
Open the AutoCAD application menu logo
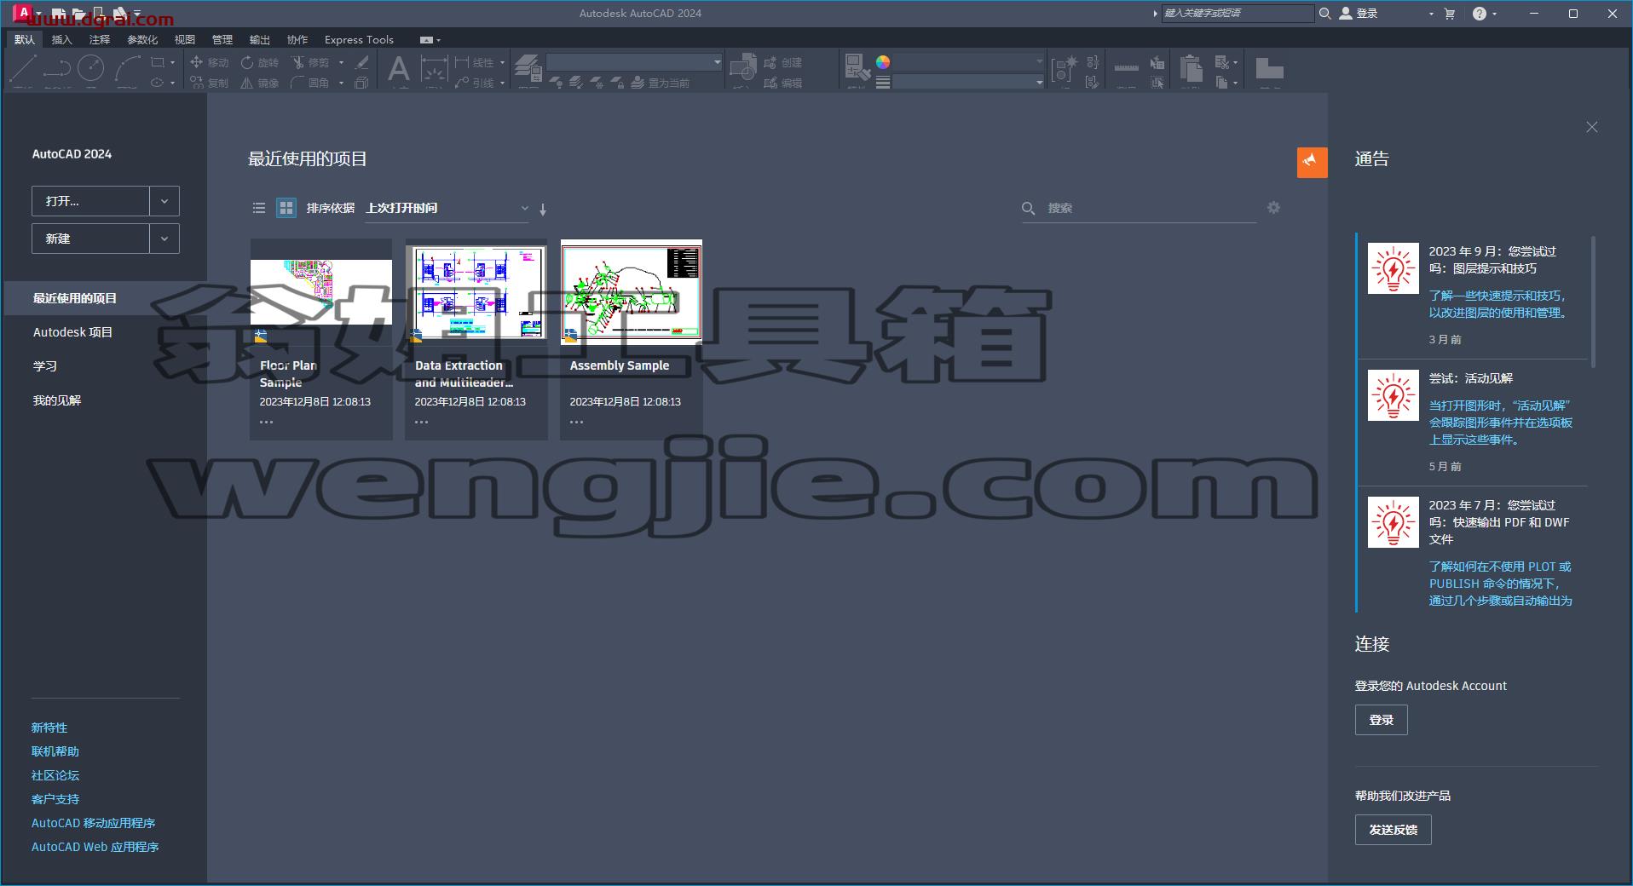click(x=22, y=14)
